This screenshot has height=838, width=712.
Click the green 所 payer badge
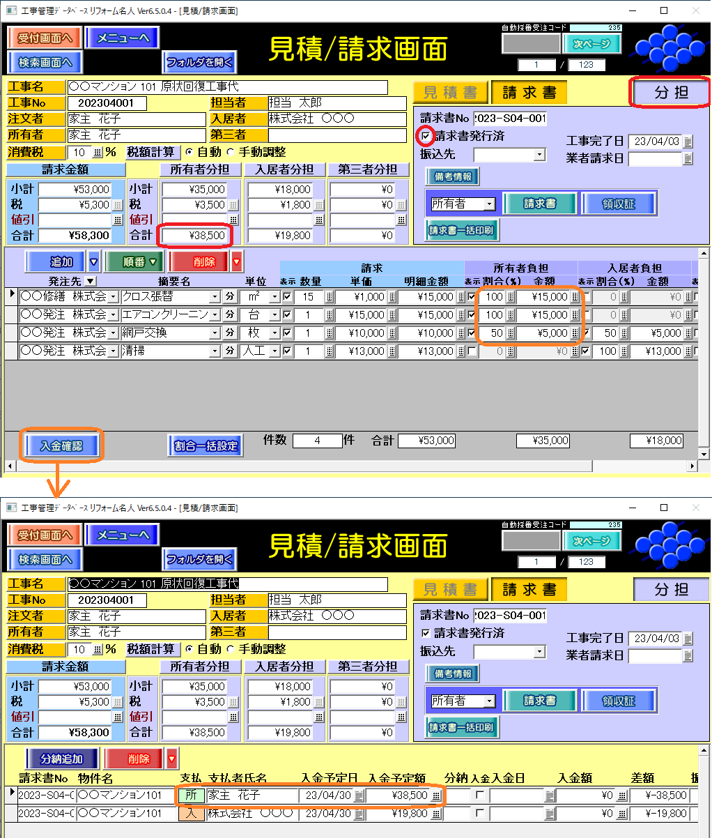tap(192, 795)
